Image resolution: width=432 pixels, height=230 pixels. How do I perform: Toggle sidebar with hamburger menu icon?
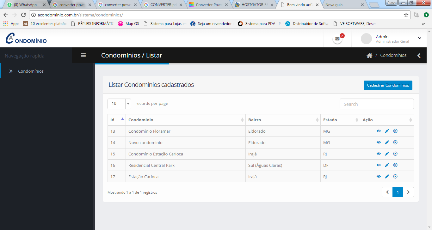(x=83, y=55)
